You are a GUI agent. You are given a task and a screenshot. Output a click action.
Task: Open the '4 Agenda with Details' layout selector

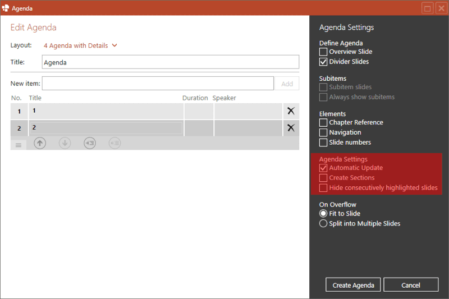coord(76,45)
